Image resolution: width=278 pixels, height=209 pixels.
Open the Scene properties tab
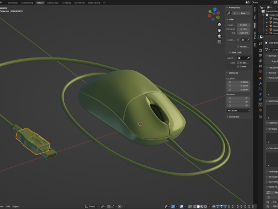[261, 66]
